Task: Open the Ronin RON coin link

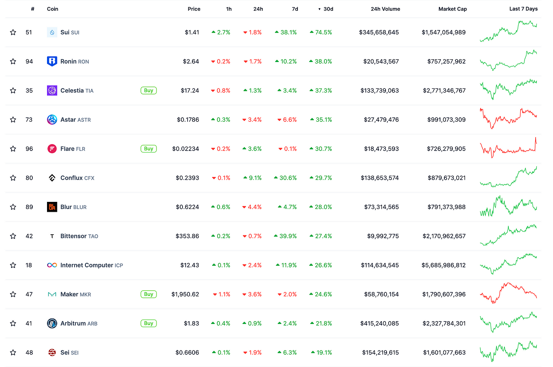Action: click(x=75, y=61)
